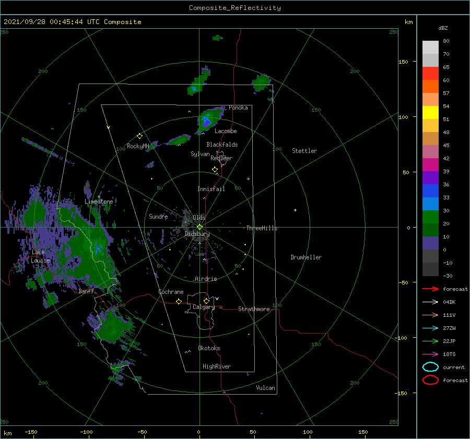Screen dimensions: 470x439
Task: Pick the bright yellow swatch under 54 dBZ
Action: coord(430,113)
